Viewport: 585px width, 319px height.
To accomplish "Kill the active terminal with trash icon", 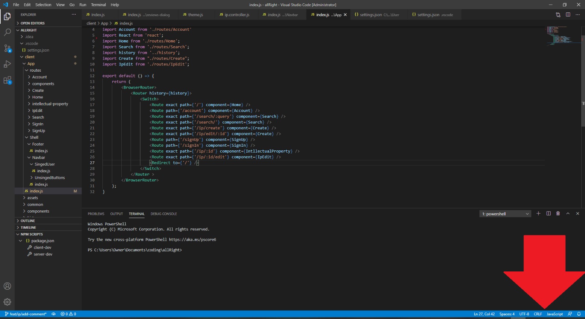I will [558, 214].
